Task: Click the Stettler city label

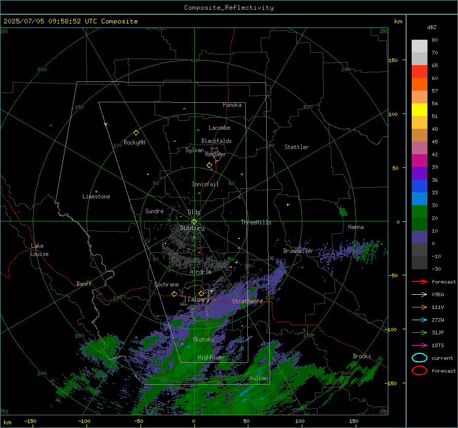Action: point(297,147)
